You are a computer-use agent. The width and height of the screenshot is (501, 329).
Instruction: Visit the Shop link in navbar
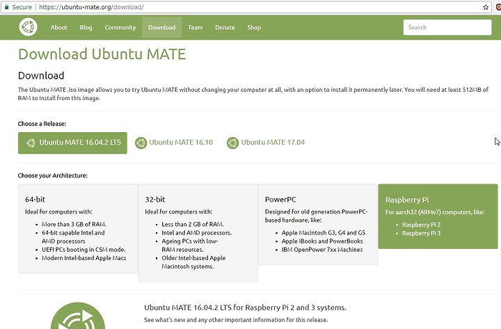[x=254, y=27]
